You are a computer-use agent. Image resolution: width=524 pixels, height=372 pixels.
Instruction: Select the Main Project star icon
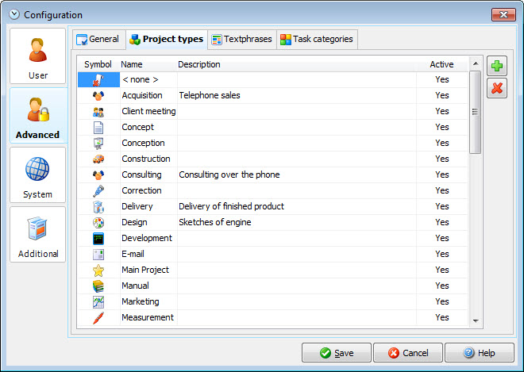(x=98, y=270)
